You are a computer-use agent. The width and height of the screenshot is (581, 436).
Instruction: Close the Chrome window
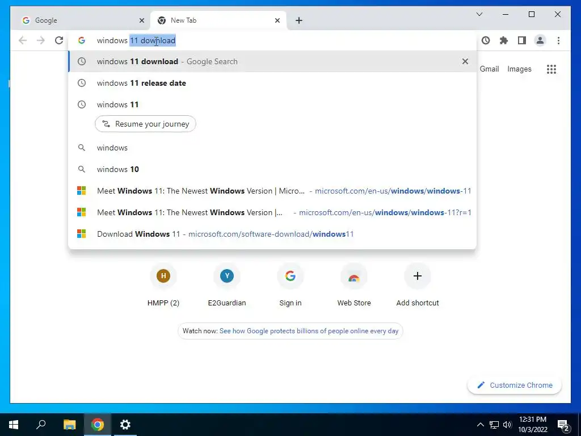(557, 14)
